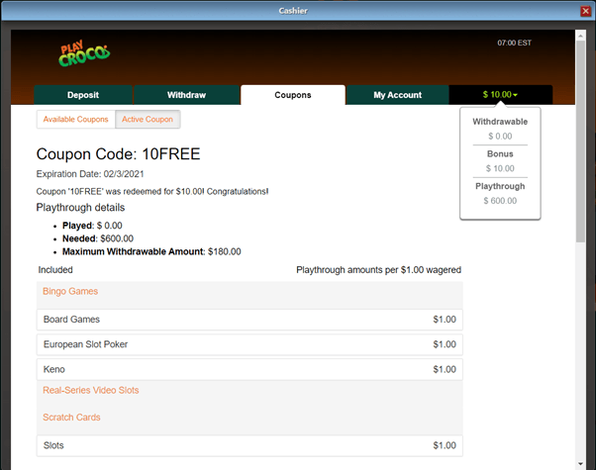Screen dimensions: 596x470
Task: Click the European Slot Poker row
Action: 249,344
